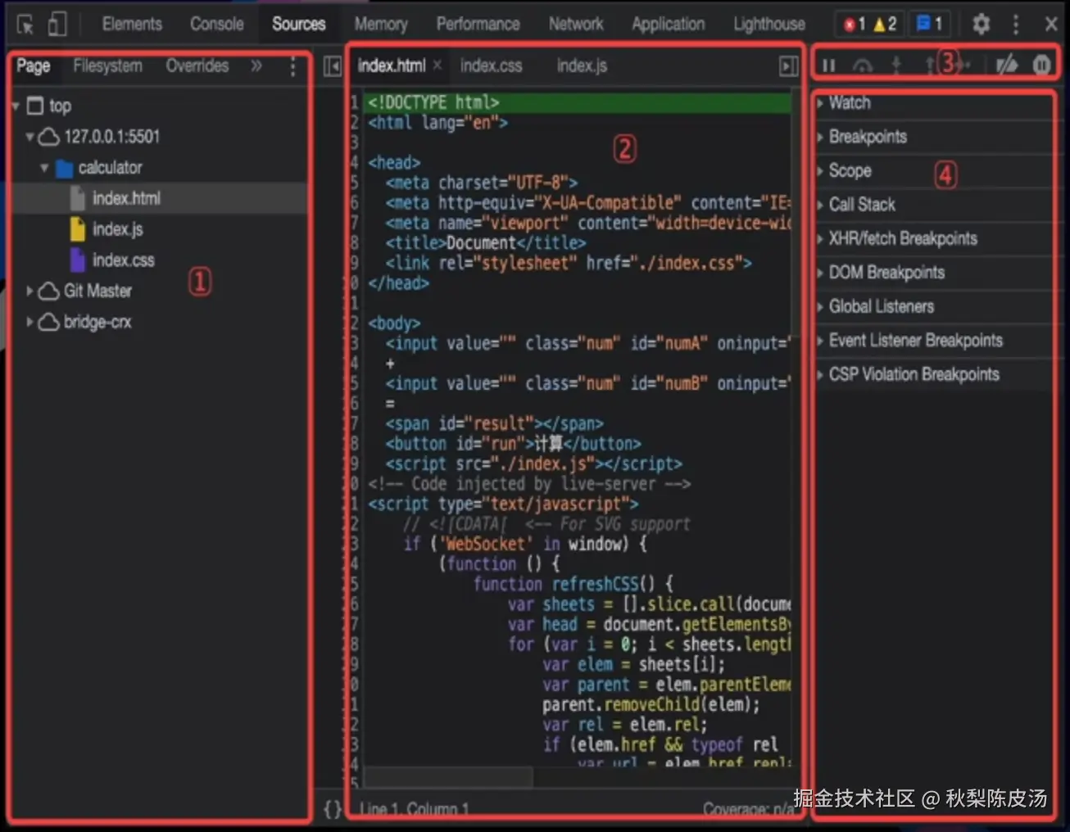Switch to the Elements panel tab
Screen dimensions: 1070x832
pos(132,24)
